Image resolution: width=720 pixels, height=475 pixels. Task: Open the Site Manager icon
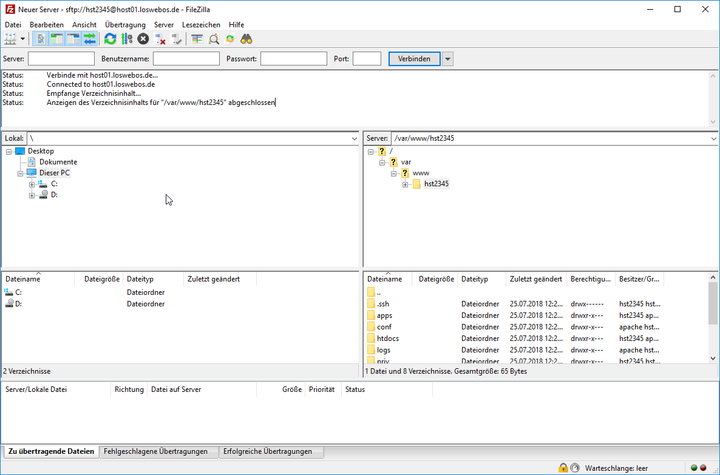tap(10, 39)
